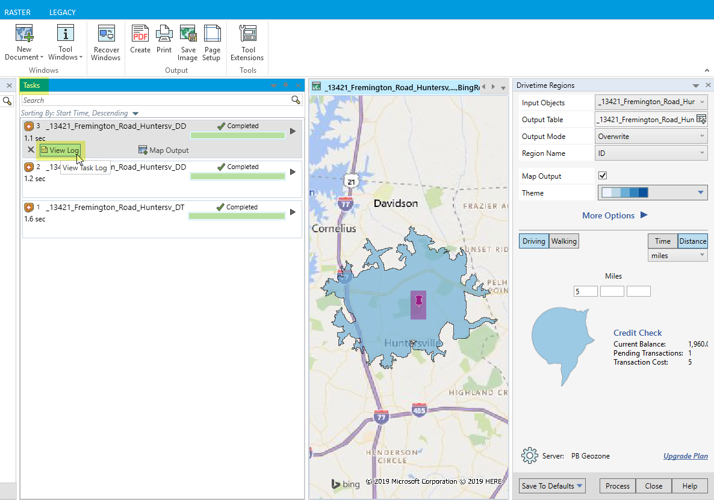Switch to Distance measurement
The width and height of the screenshot is (714, 500).
click(692, 241)
